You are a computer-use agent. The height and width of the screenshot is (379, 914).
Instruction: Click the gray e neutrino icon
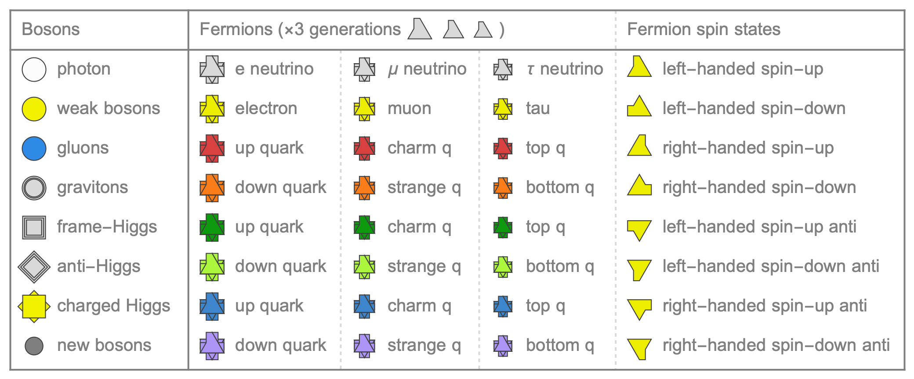(212, 69)
